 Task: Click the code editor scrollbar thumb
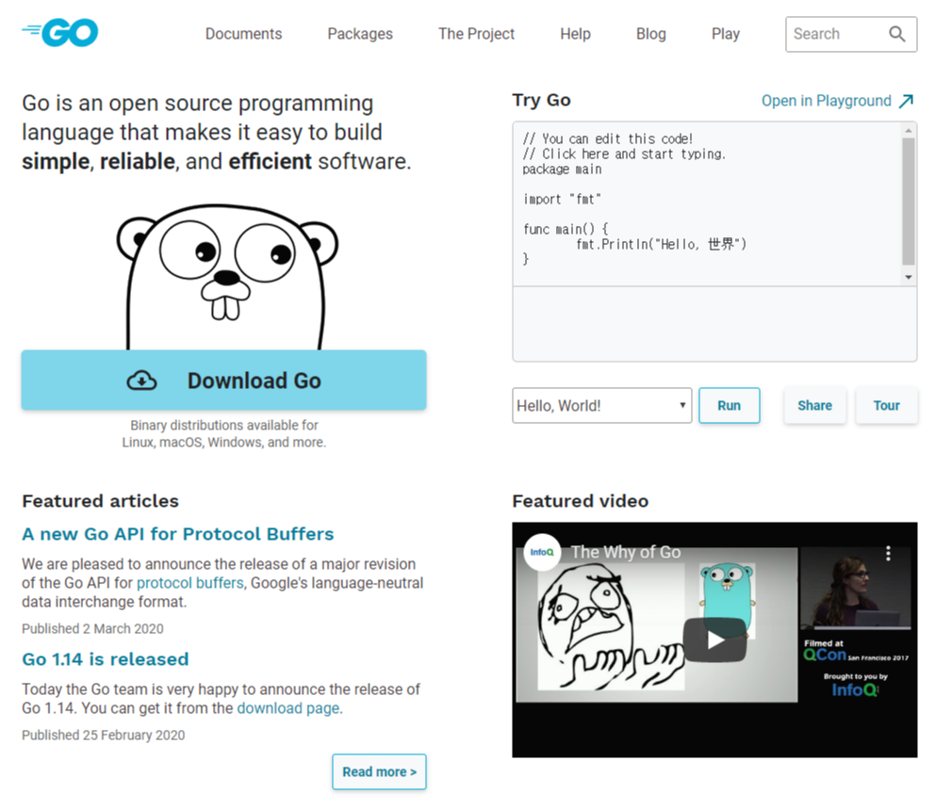click(909, 202)
